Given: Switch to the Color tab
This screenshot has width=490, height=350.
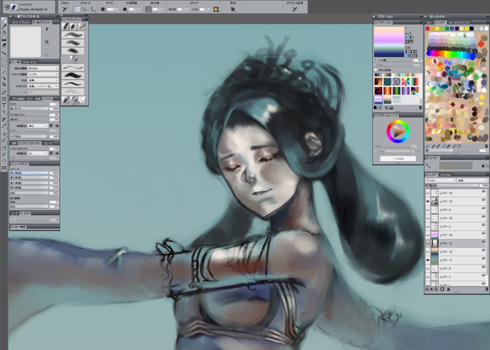Looking at the screenshot, I should [x=430, y=23].
